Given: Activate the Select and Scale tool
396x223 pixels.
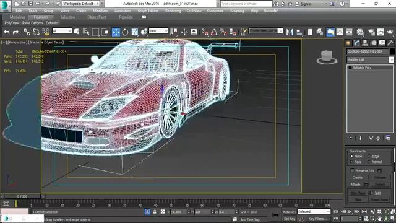Looking at the screenshot, I should click(135, 32).
